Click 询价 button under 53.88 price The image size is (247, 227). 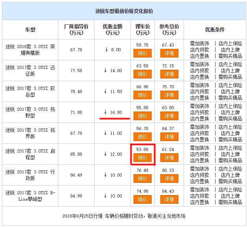click(x=142, y=158)
